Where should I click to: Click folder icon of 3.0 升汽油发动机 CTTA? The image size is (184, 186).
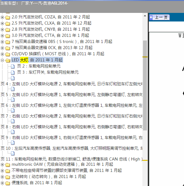click(8, 36)
